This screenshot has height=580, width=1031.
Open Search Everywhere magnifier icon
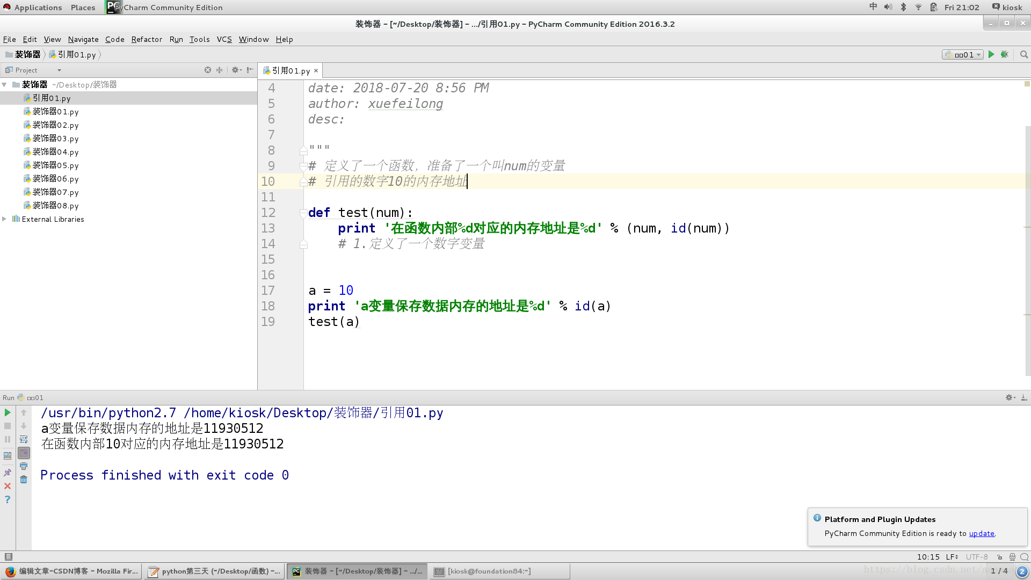pos(1023,54)
